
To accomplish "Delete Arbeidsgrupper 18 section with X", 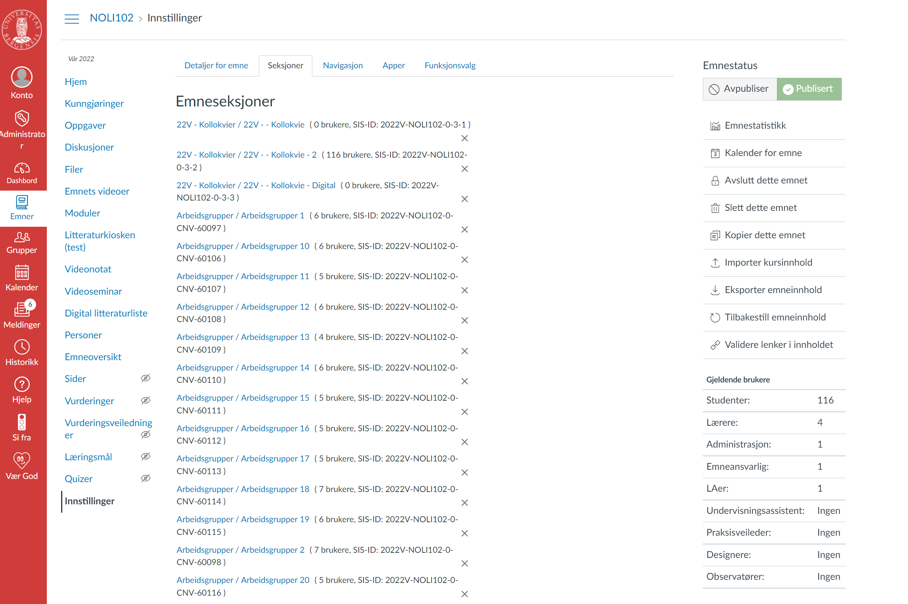I will click(465, 503).
